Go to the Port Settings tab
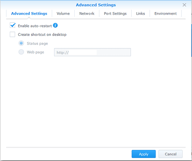 [x=115, y=14]
